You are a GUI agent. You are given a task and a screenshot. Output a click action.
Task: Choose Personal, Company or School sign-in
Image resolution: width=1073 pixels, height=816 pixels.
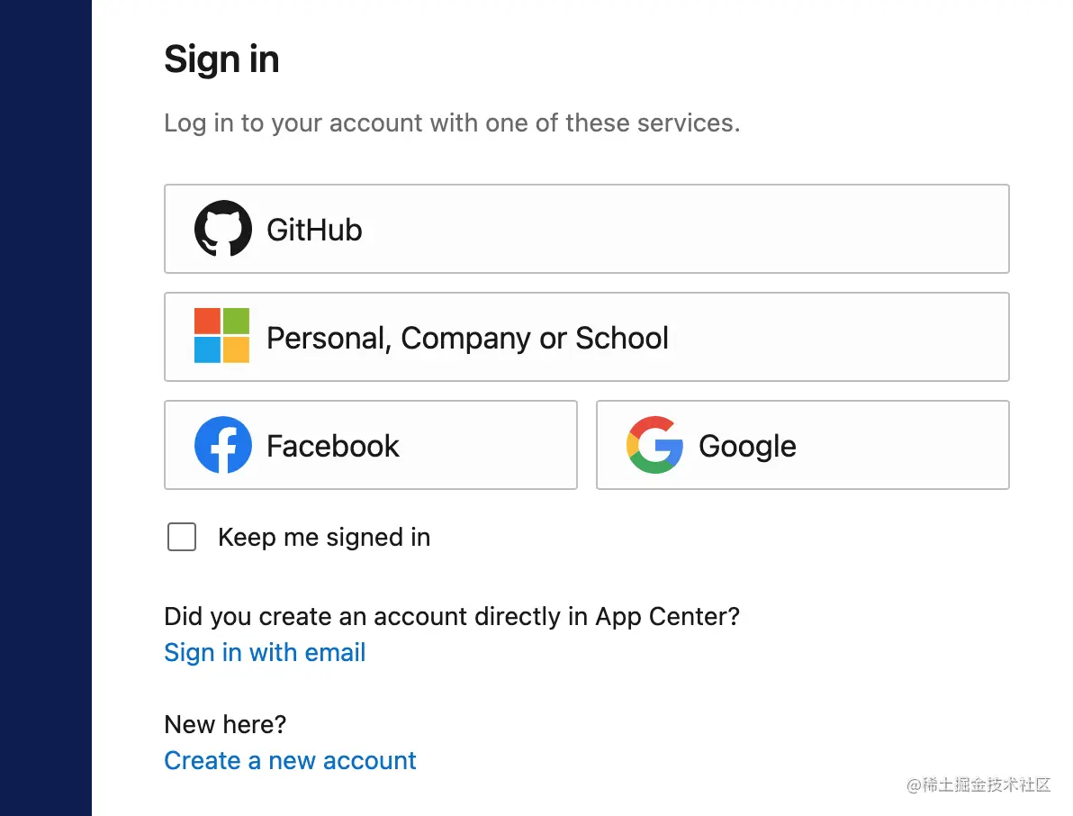click(586, 337)
